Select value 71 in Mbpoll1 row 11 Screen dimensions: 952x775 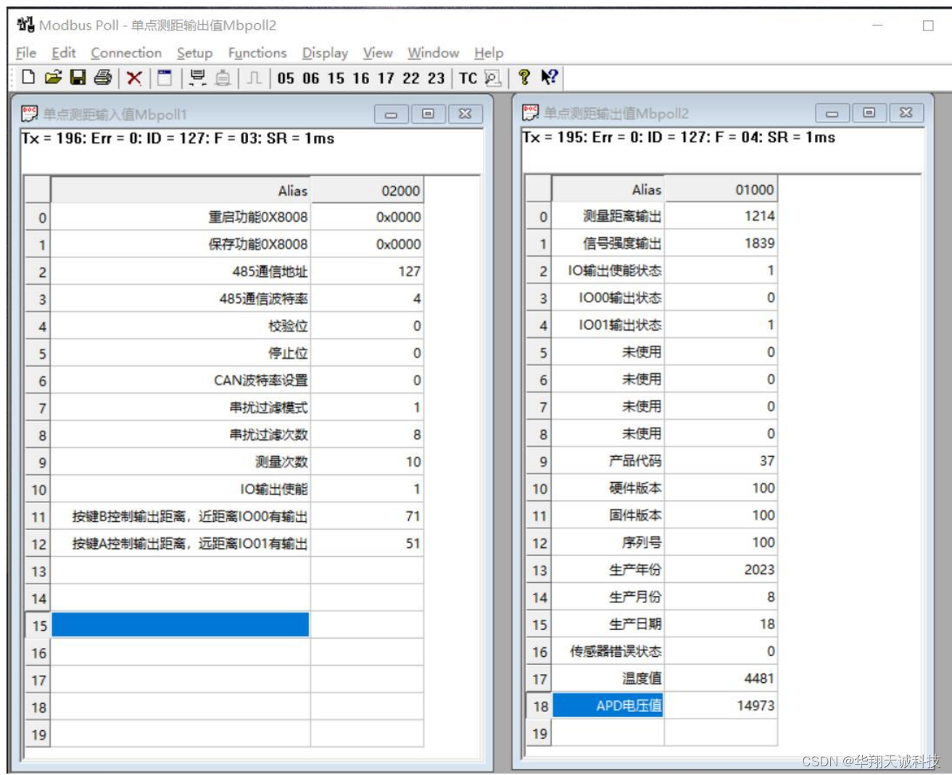(367, 516)
